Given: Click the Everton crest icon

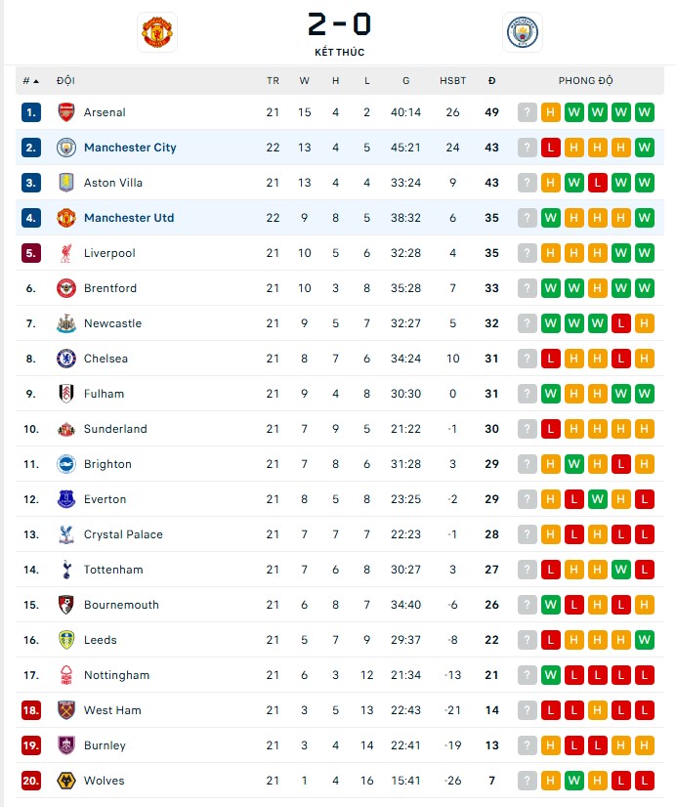Looking at the screenshot, I should (66, 499).
